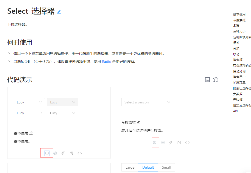Viewport: 251px width, 173px height.
Task: Go to 搜索框 anchor link
Action: [x=238, y=60]
